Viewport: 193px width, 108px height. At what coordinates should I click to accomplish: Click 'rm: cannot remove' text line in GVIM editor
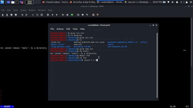click(24, 48)
